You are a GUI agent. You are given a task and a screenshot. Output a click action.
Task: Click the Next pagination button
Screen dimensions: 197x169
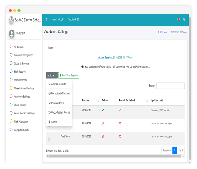pos(181,150)
